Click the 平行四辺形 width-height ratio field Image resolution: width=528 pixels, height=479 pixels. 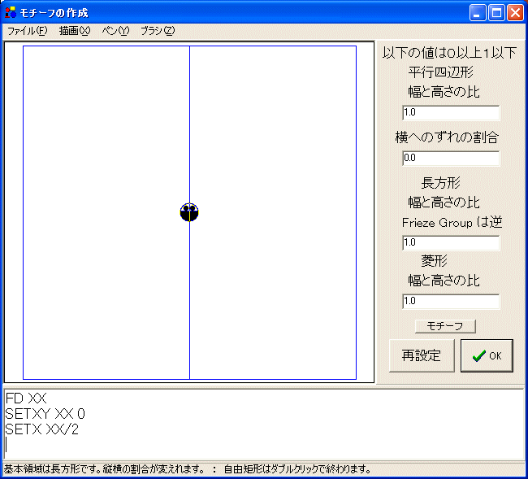451,112
